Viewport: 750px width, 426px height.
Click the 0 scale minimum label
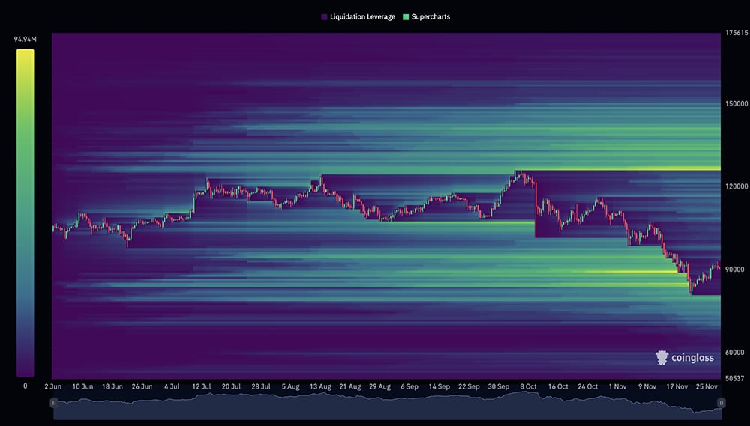[25, 386]
